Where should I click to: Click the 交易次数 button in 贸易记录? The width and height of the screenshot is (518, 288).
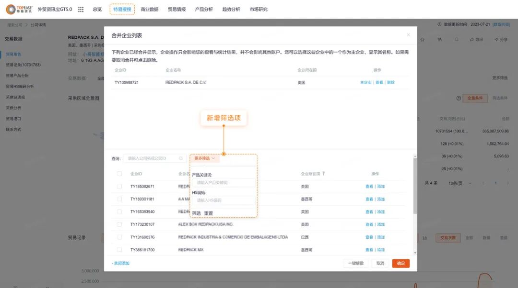pos(448,238)
